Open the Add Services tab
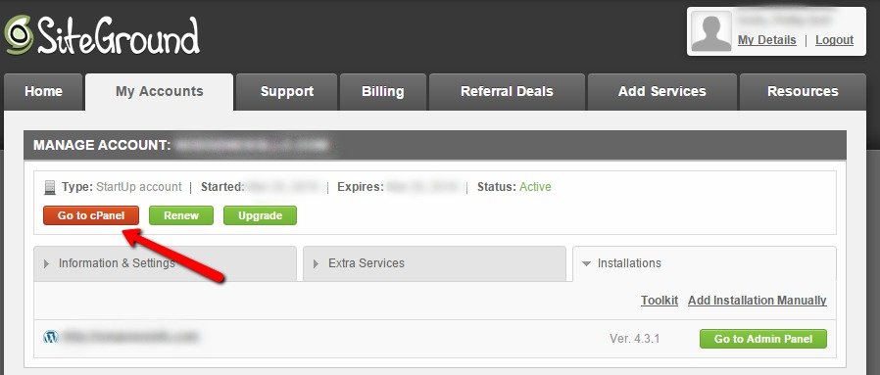Viewport: 880px width, 375px height. click(x=662, y=92)
